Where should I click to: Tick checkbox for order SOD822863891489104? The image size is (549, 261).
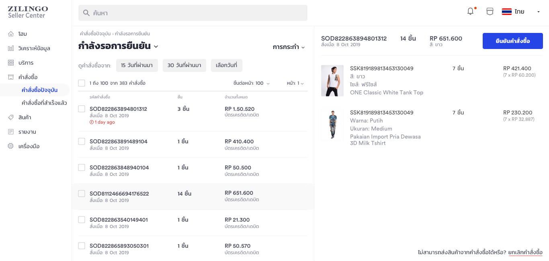click(82, 141)
